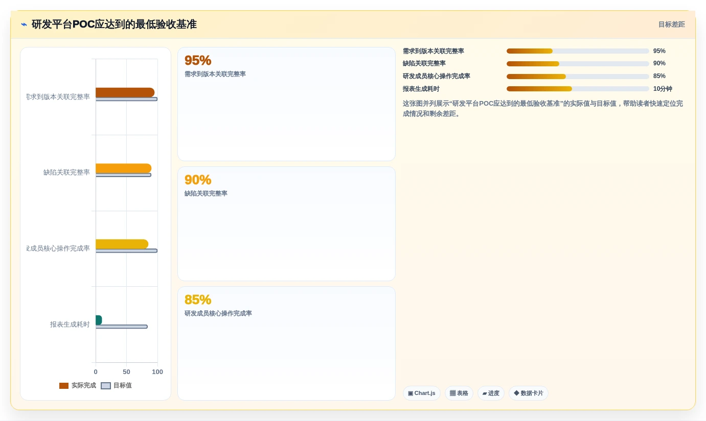Click the blue lightning icon beside the title

[x=24, y=24]
